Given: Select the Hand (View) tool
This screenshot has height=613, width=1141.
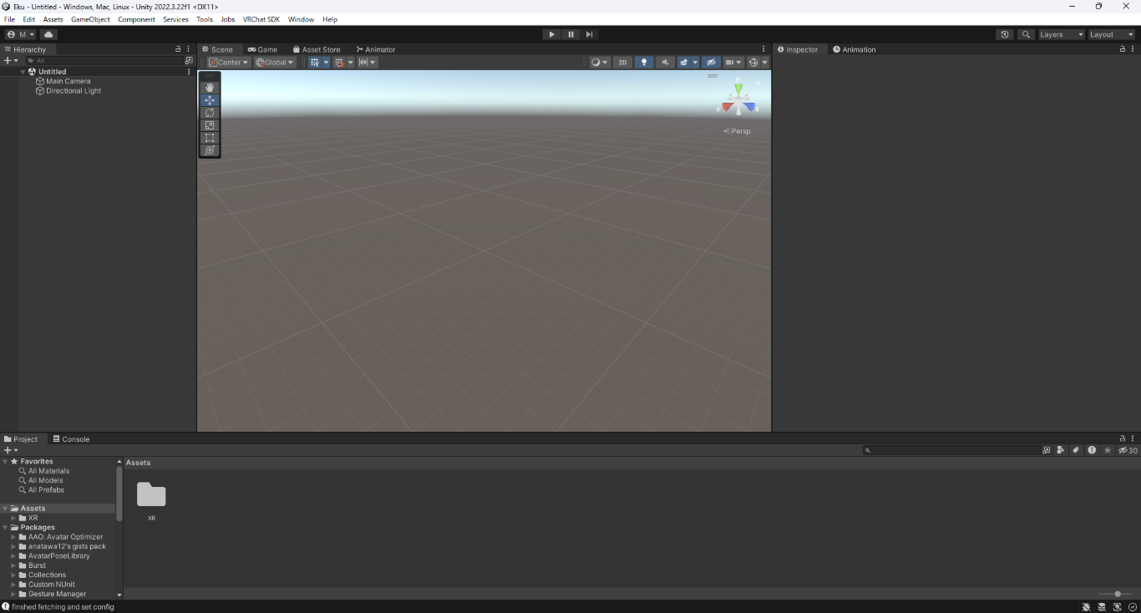Looking at the screenshot, I should [210, 88].
